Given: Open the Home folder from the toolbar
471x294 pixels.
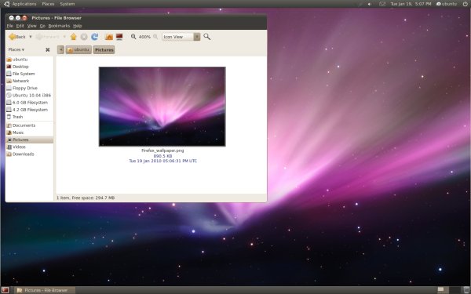Looking at the screenshot, I should coord(109,37).
